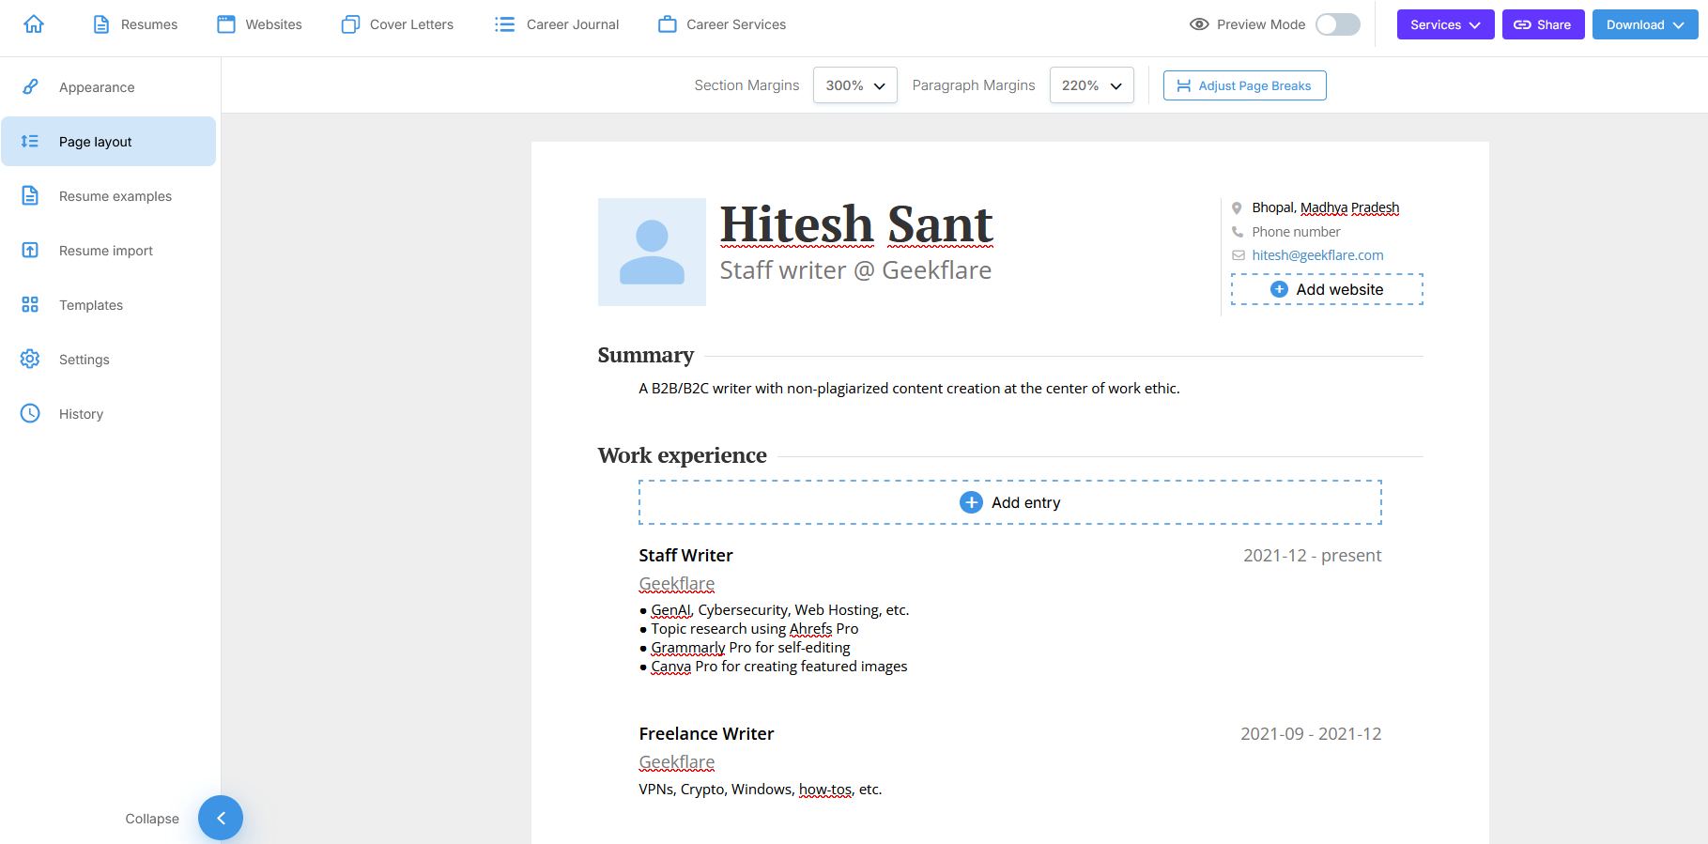The height and width of the screenshot is (844, 1708).
Task: Click the profile photo placeholder
Action: [x=652, y=252]
